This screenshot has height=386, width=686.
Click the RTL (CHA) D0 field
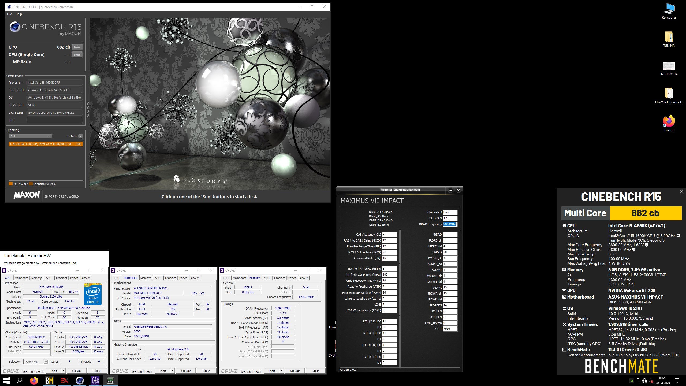click(x=389, y=321)
